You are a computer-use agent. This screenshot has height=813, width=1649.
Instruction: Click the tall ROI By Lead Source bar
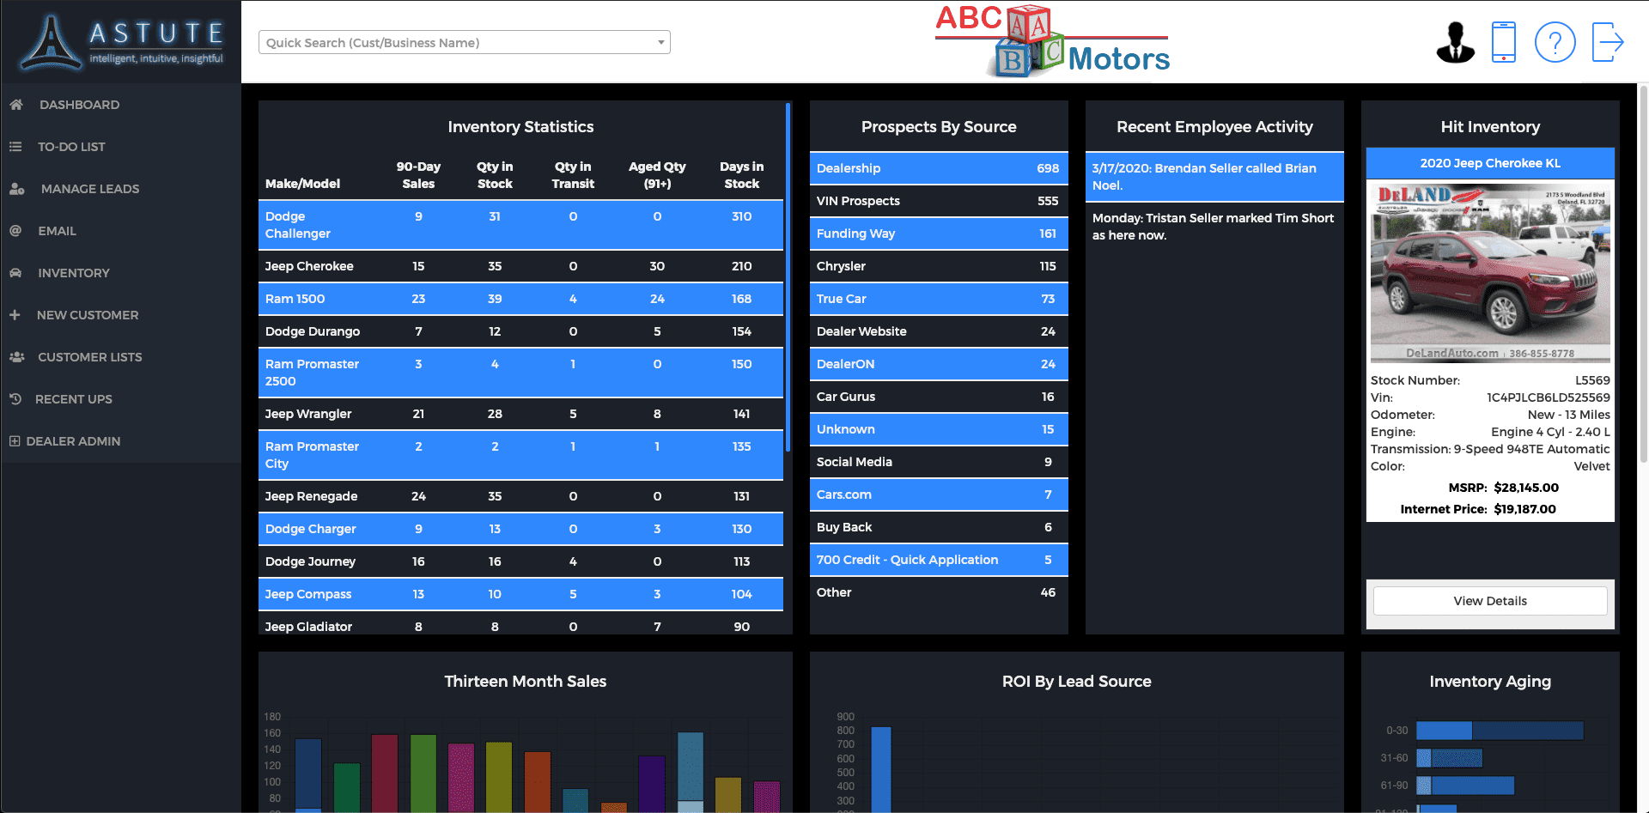click(x=881, y=769)
